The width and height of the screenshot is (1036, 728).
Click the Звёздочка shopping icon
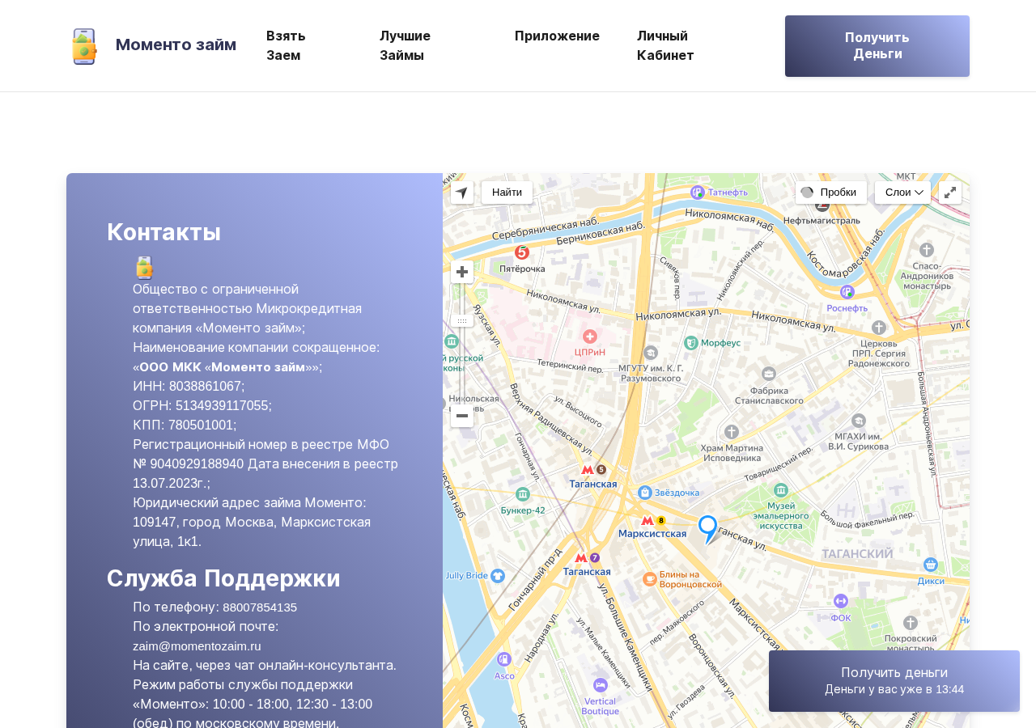coord(645,492)
